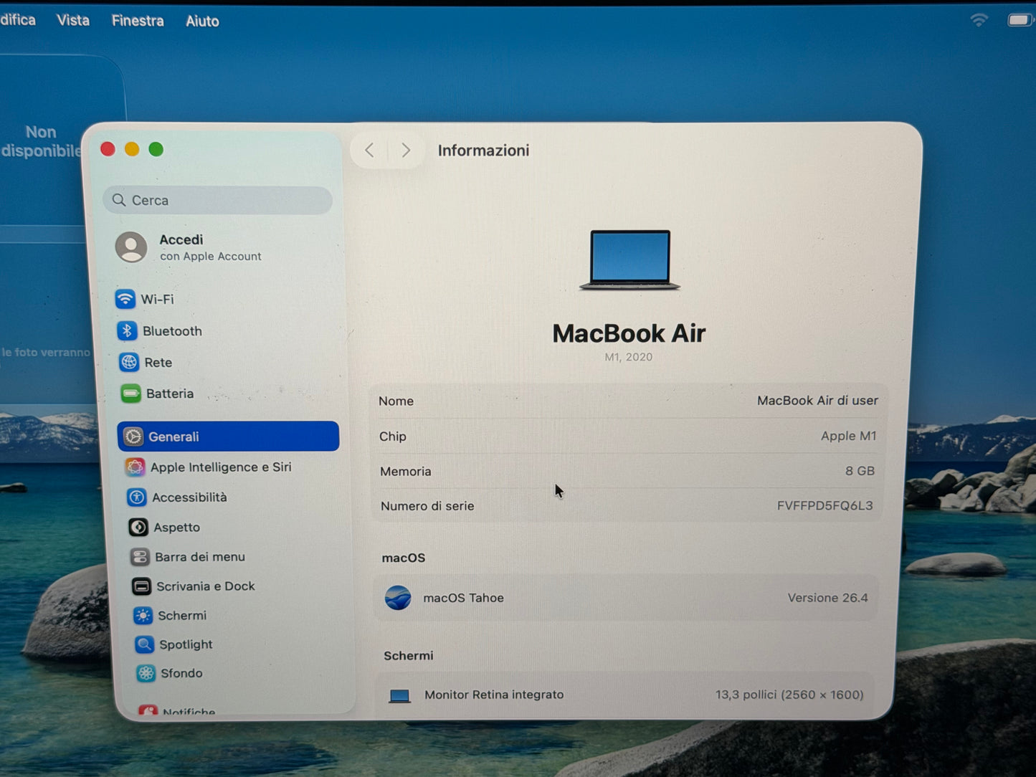The width and height of the screenshot is (1036, 777).
Task: Click the macOS section heading
Action: (x=404, y=558)
